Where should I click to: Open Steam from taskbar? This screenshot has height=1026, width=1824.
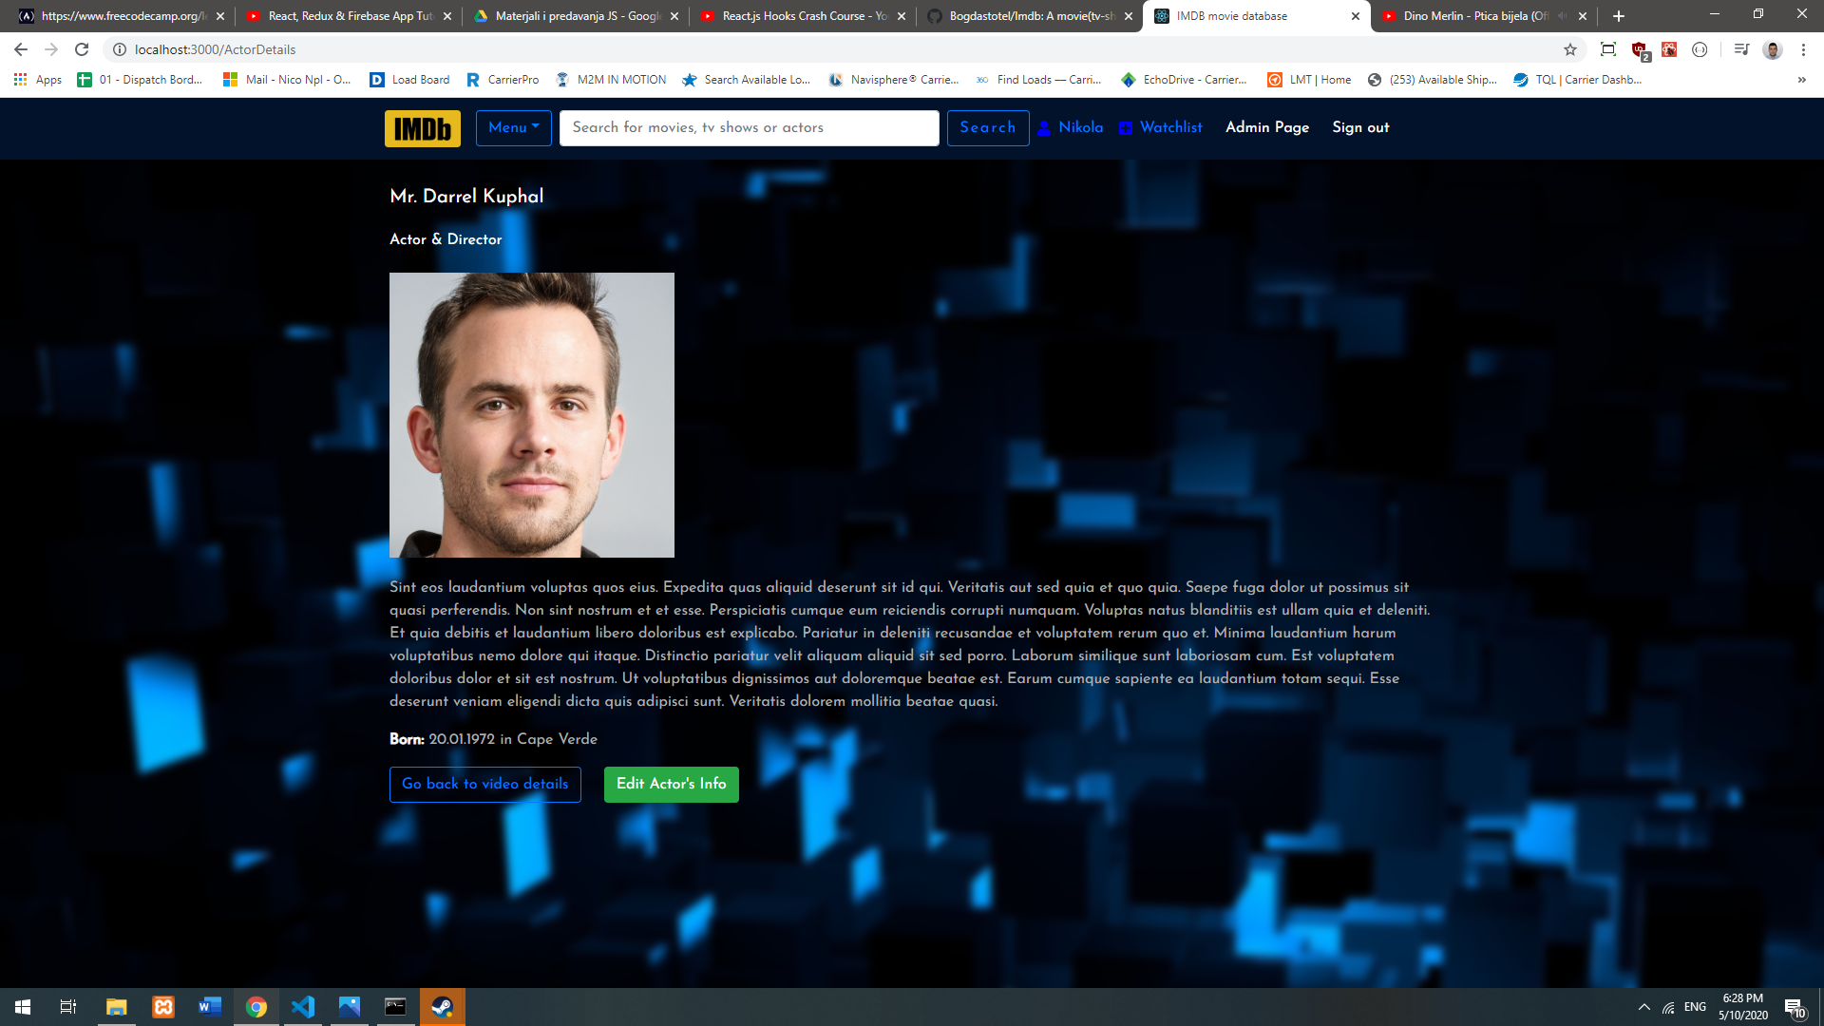point(442,1006)
